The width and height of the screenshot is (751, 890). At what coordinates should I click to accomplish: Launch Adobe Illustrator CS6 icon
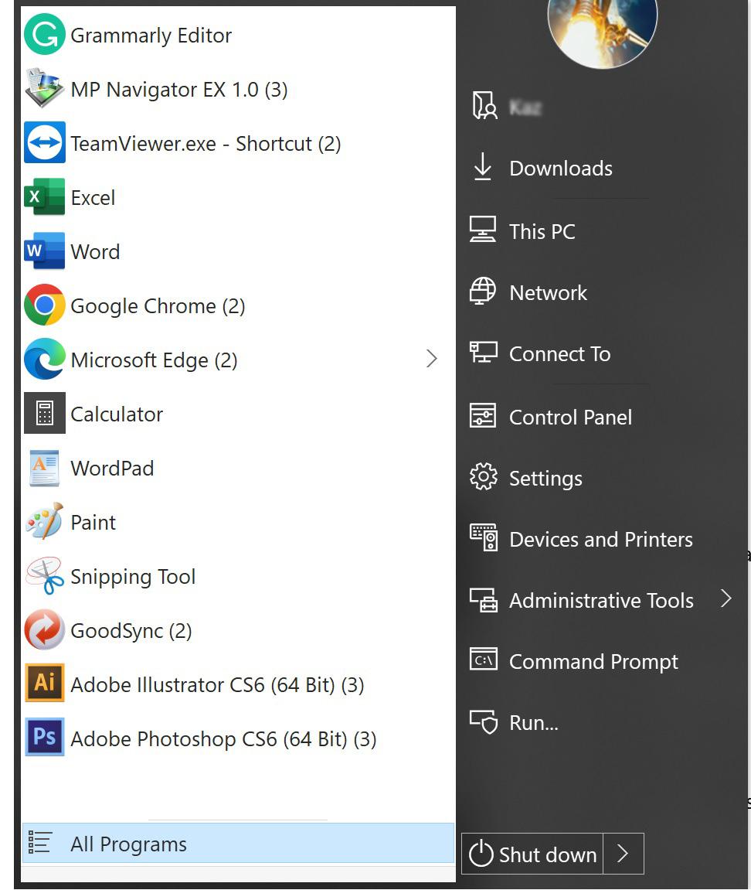pos(45,684)
